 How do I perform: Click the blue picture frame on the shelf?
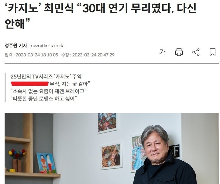click(47, 163)
